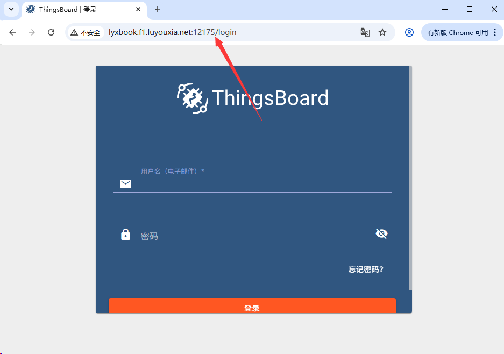Reload the page with refresh button
This screenshot has height=354, width=504.
(x=51, y=32)
